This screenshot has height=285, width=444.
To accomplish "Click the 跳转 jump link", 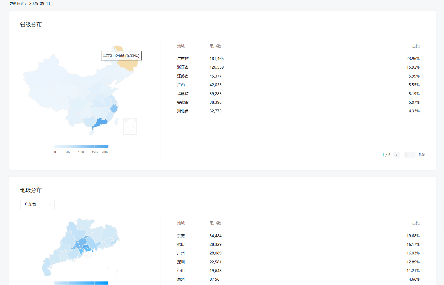I will [422, 155].
